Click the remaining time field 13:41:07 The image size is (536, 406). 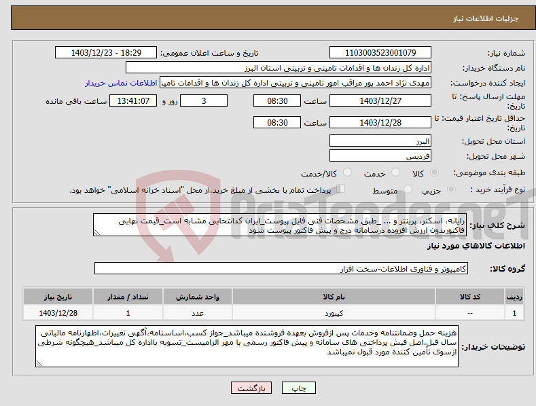133,100
